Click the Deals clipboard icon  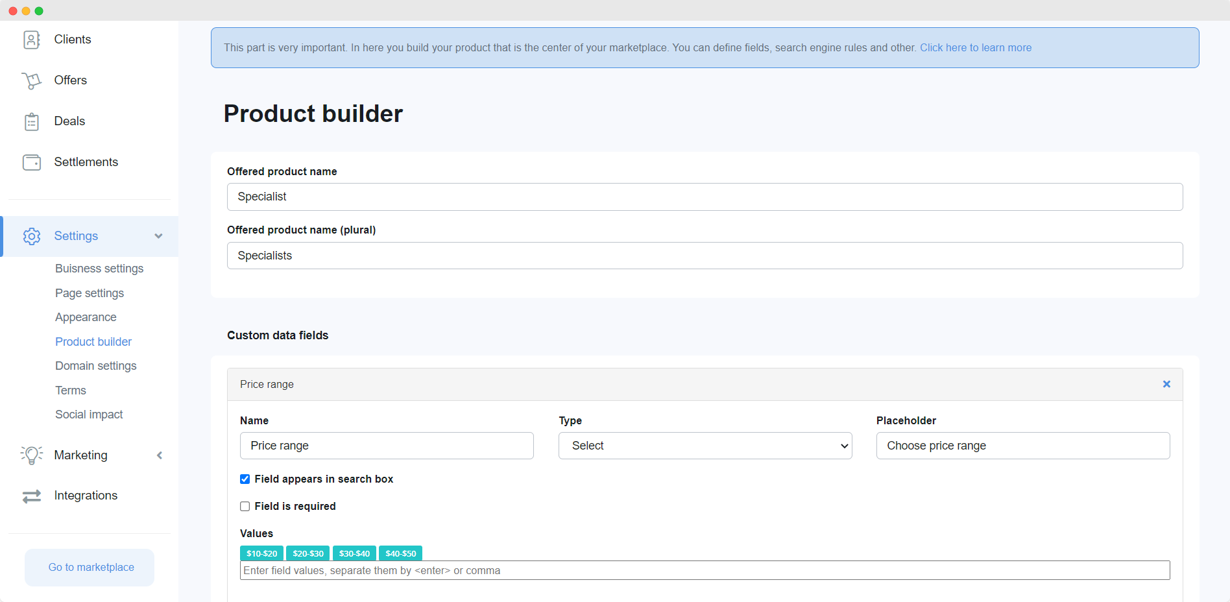coord(32,121)
